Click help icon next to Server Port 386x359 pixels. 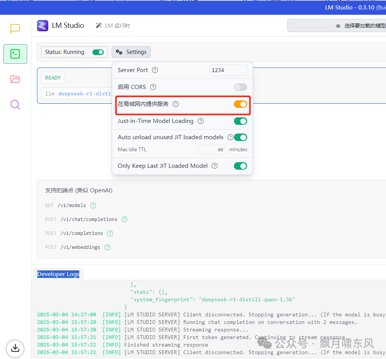click(155, 70)
